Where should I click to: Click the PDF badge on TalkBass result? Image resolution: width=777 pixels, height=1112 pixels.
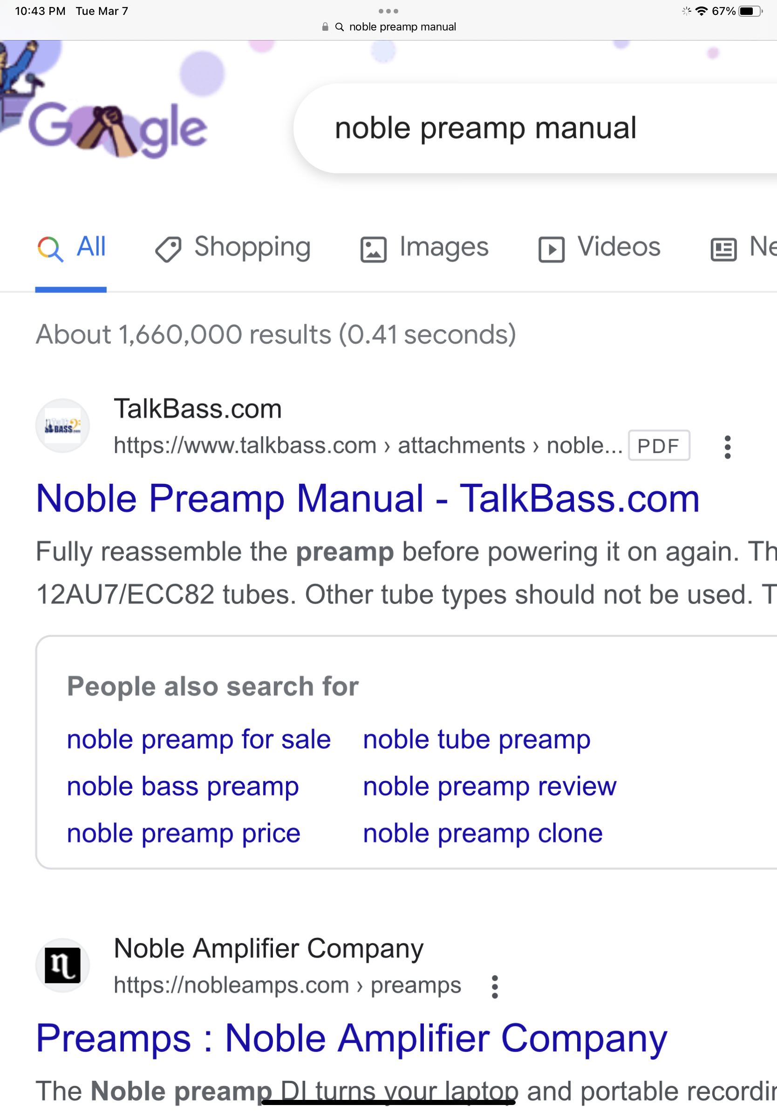point(659,446)
